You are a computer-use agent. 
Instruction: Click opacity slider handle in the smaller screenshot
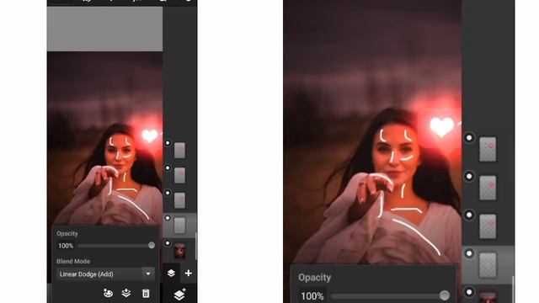click(152, 245)
